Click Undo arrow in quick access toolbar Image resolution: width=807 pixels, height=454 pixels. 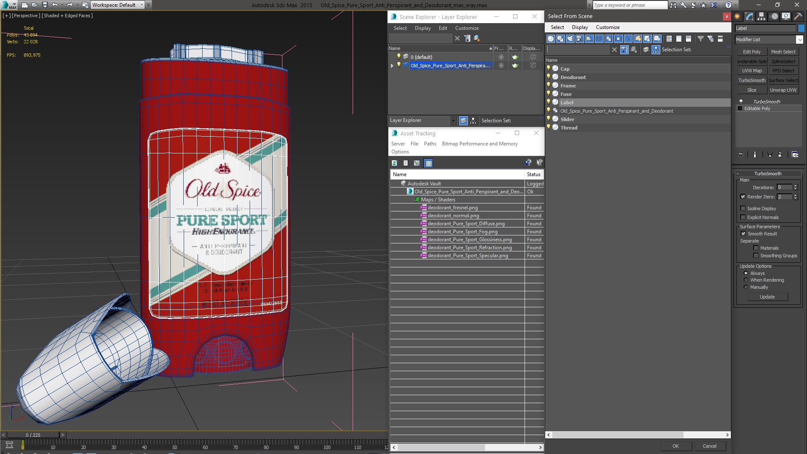click(55, 5)
